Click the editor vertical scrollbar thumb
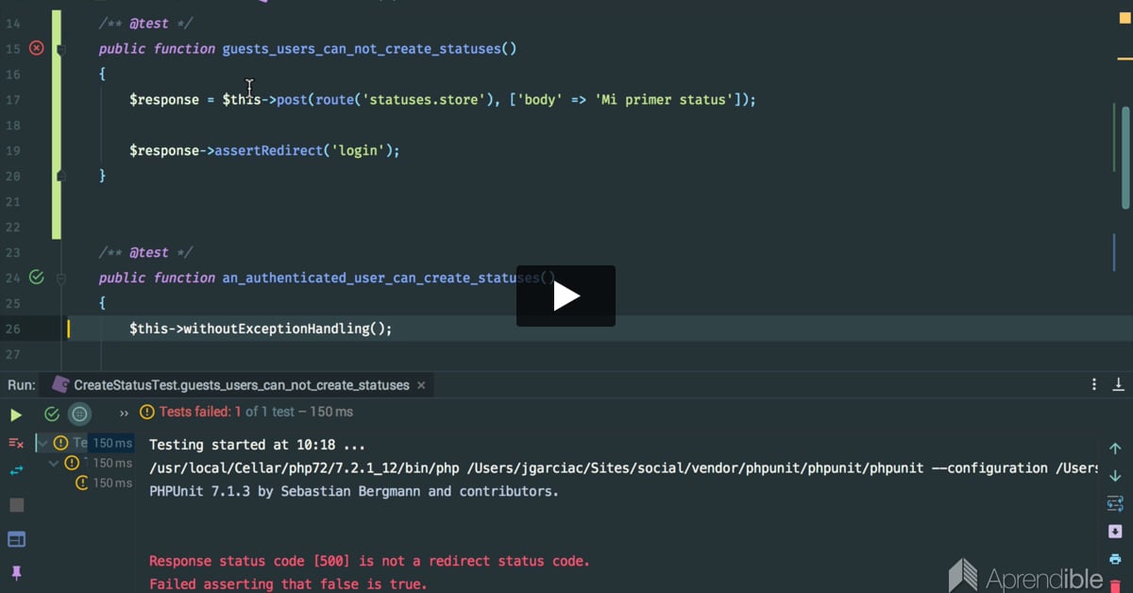The height and width of the screenshot is (593, 1133). 1125,157
